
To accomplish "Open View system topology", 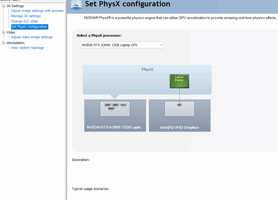I will point(27,48).
